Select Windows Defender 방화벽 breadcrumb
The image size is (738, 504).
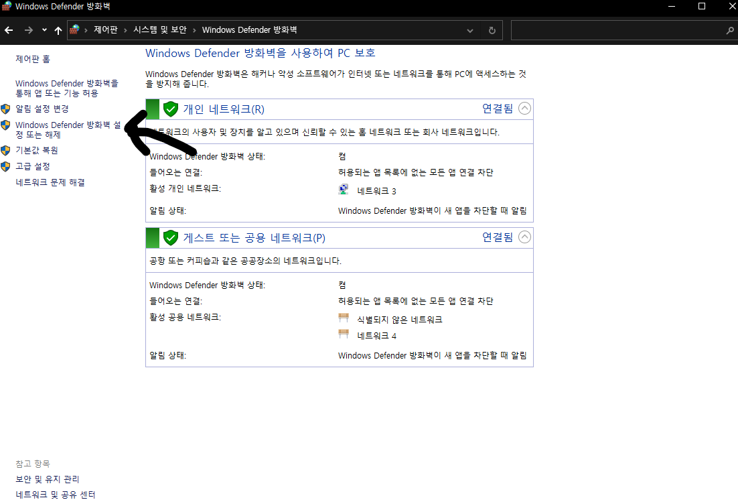click(x=249, y=29)
